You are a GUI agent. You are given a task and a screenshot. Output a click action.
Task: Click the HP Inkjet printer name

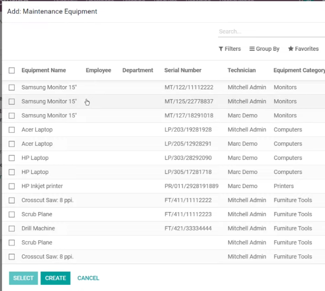[x=42, y=186]
